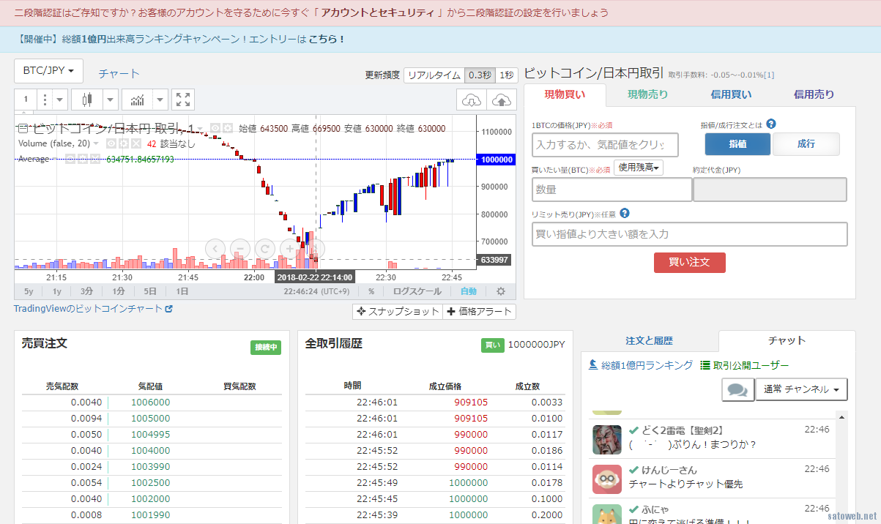
Task: Open chart settings gear icon
Action: point(501,291)
